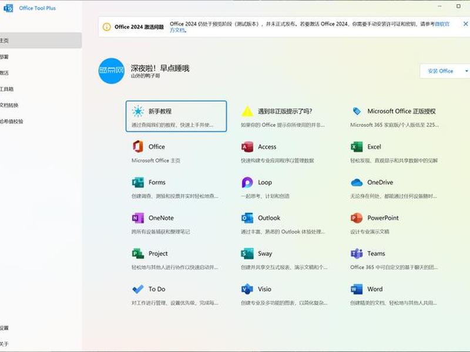Click the Office Tool Plus logo icon
This screenshot has width=470, height=352.
click(x=8, y=8)
